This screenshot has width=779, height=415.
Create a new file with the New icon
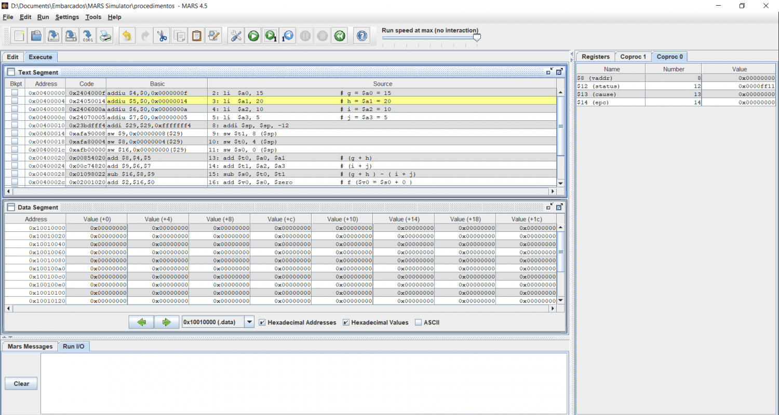click(x=19, y=36)
